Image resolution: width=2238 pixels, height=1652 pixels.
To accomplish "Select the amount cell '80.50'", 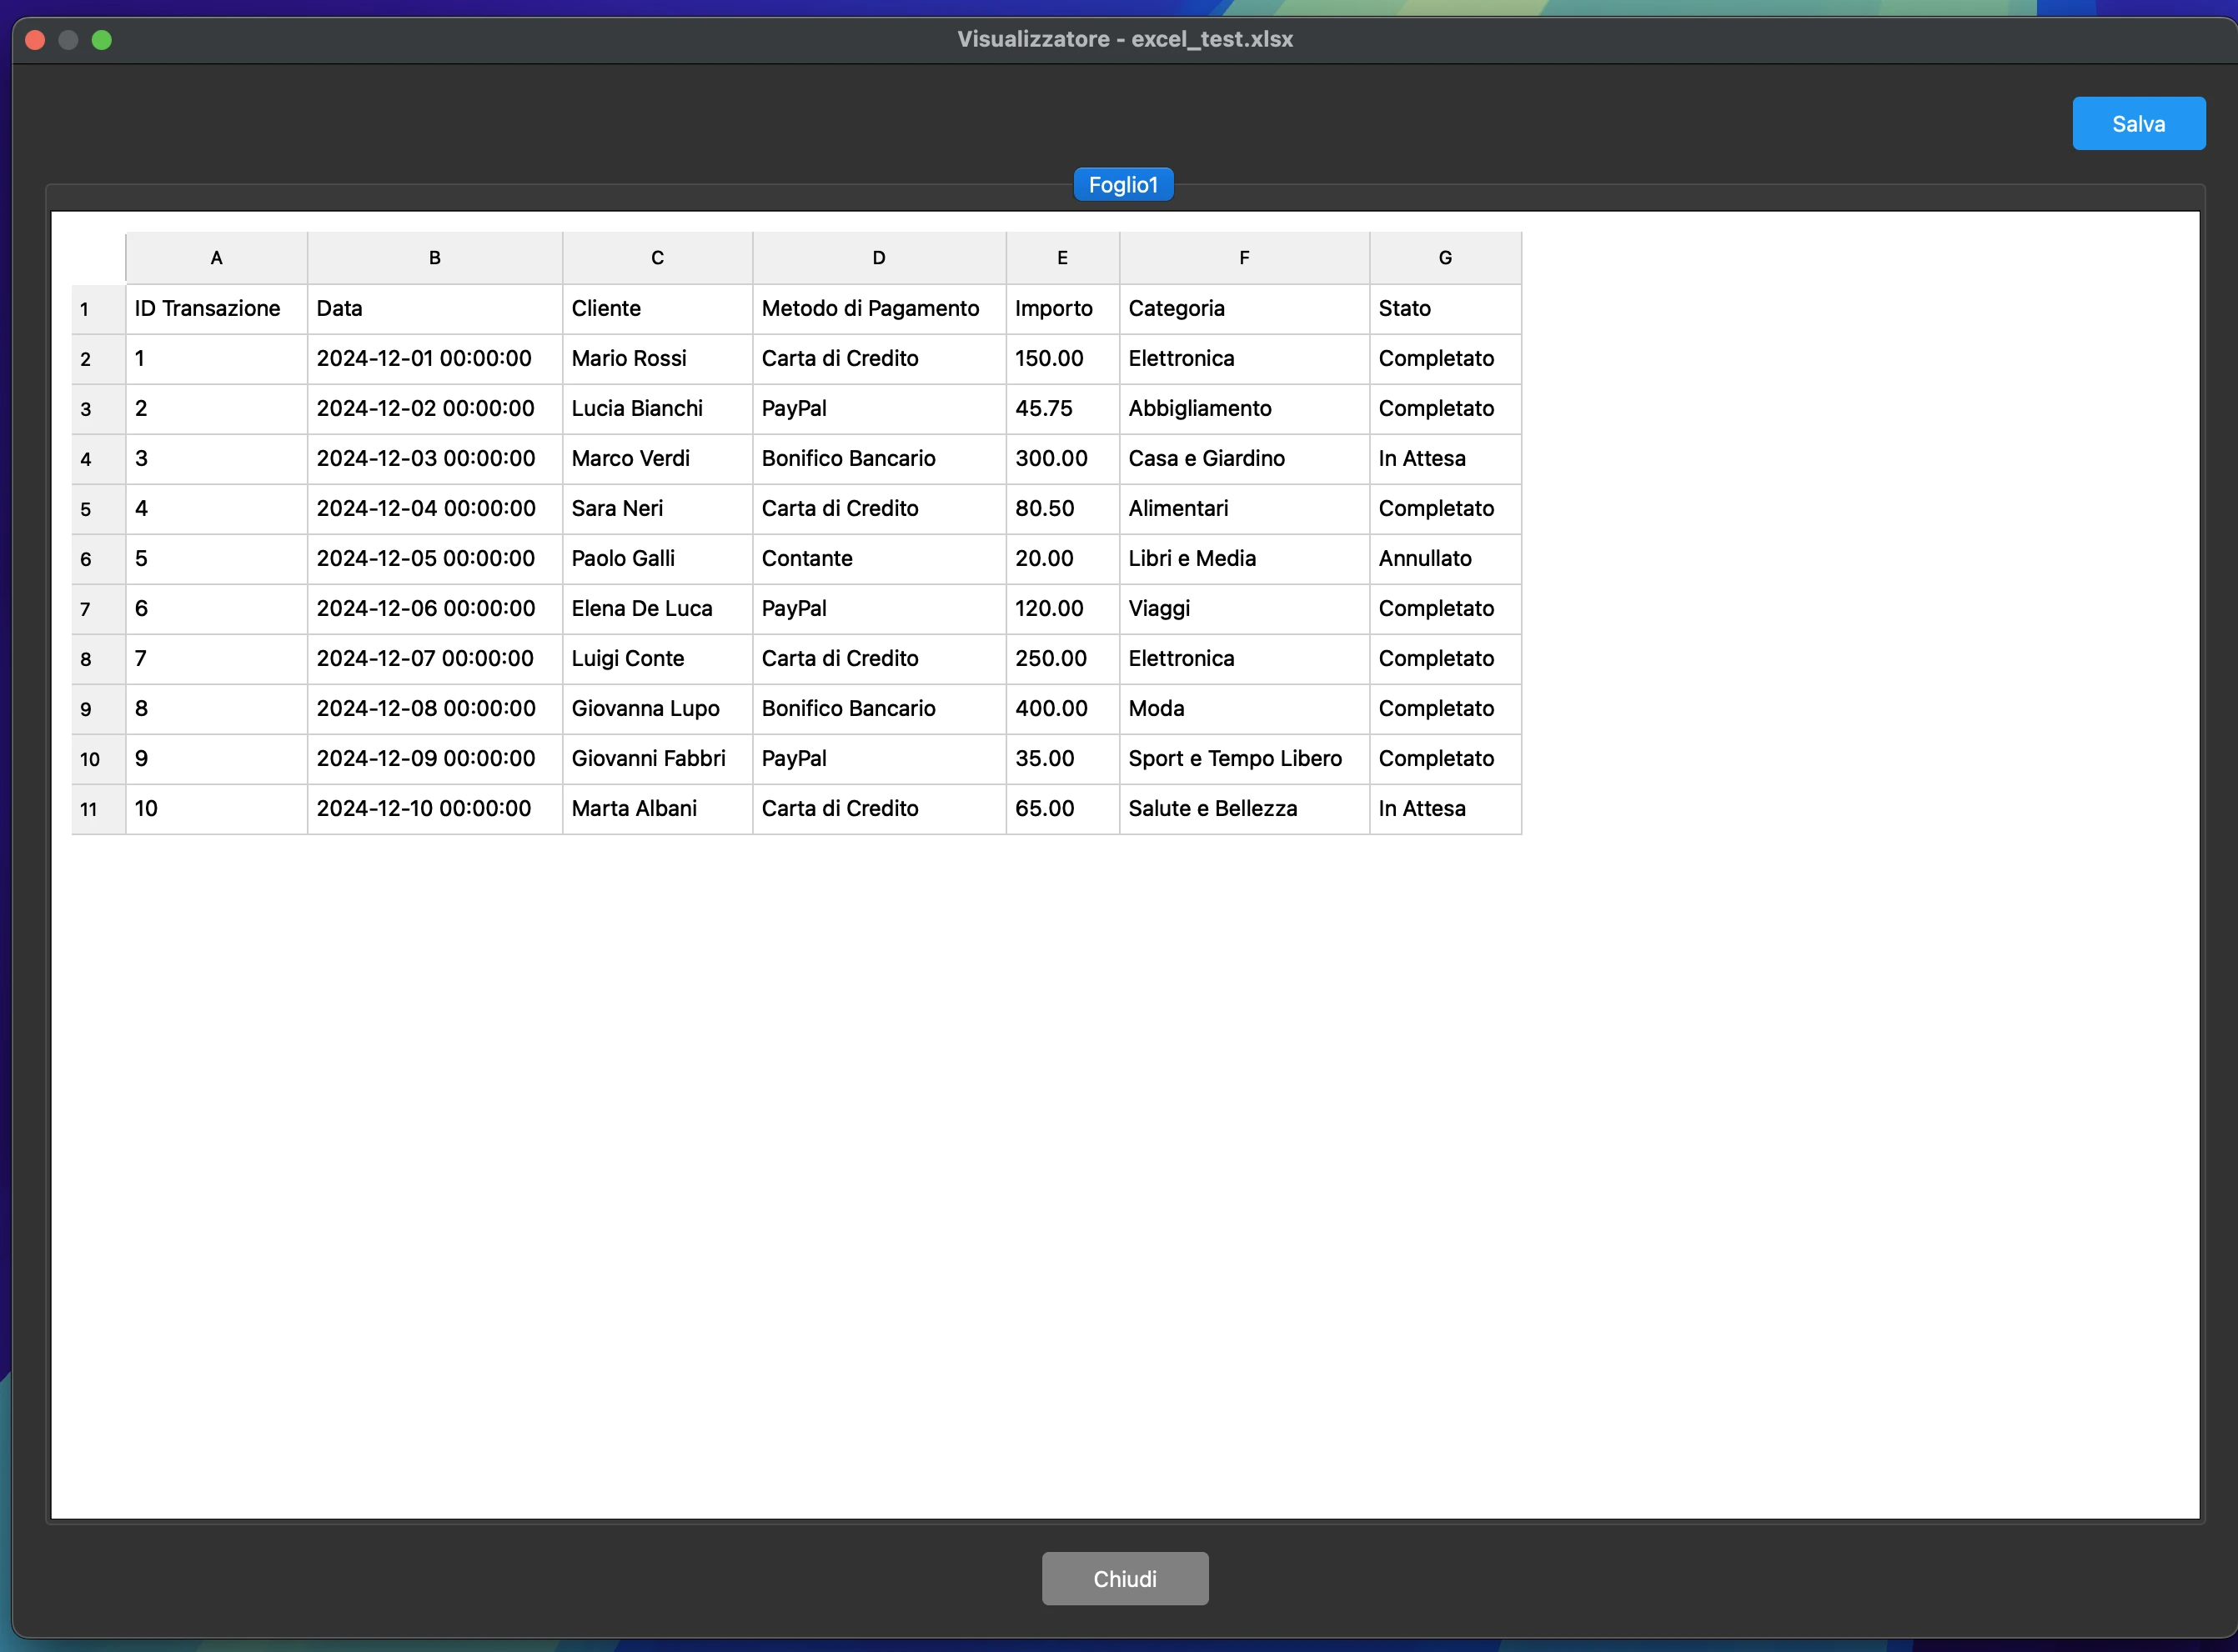I will point(1062,508).
